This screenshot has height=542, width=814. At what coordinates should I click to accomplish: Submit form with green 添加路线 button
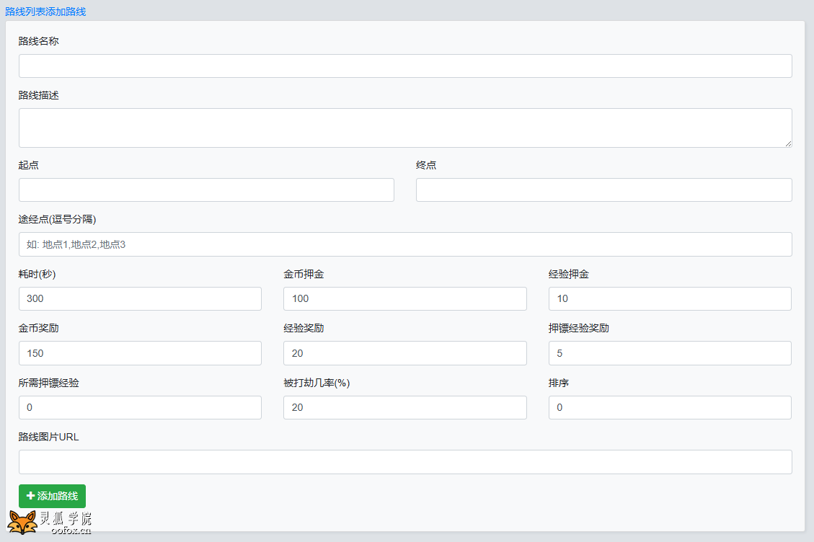(52, 496)
